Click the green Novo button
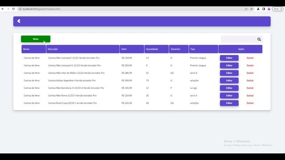 tap(36, 39)
